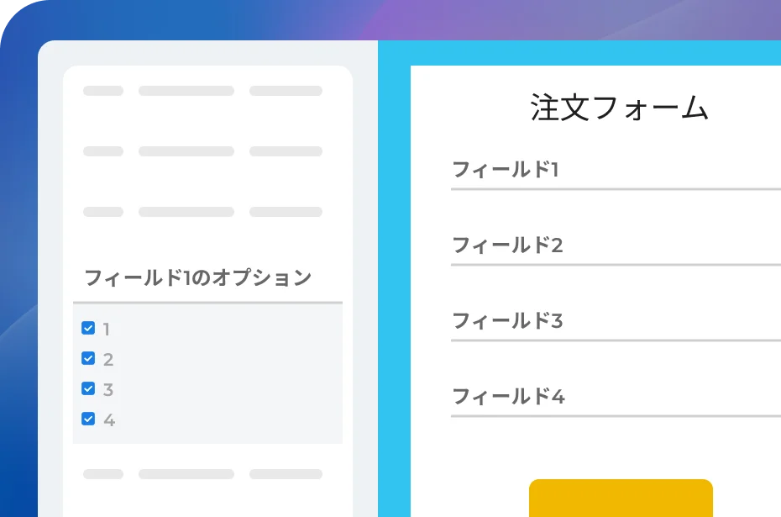The width and height of the screenshot is (781, 517).
Task: Click the bottom-left placeholder bar
Action: tap(102, 473)
